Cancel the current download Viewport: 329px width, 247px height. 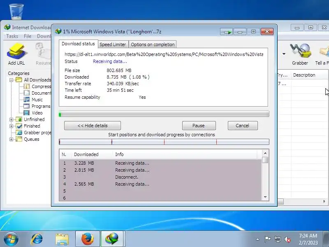243,126
